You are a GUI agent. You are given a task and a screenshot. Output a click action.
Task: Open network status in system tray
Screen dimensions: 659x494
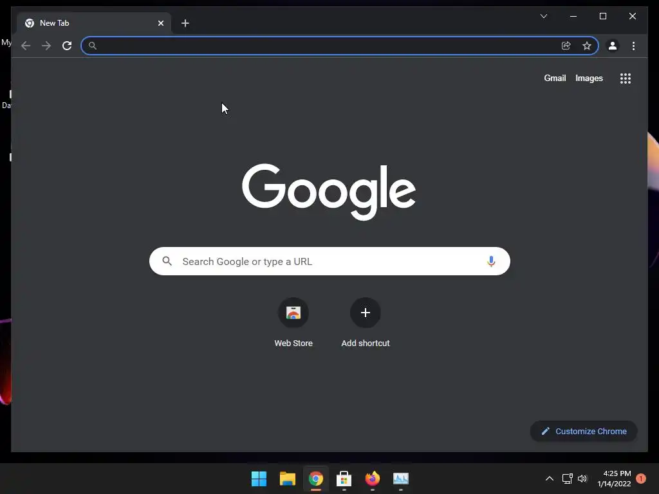[x=568, y=479]
